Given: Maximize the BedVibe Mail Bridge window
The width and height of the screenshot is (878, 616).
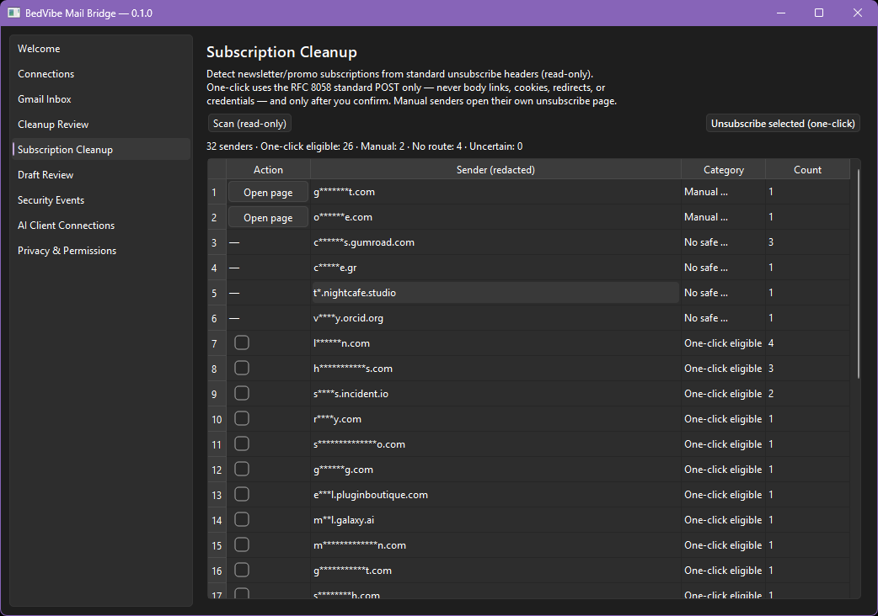Looking at the screenshot, I should click(819, 13).
